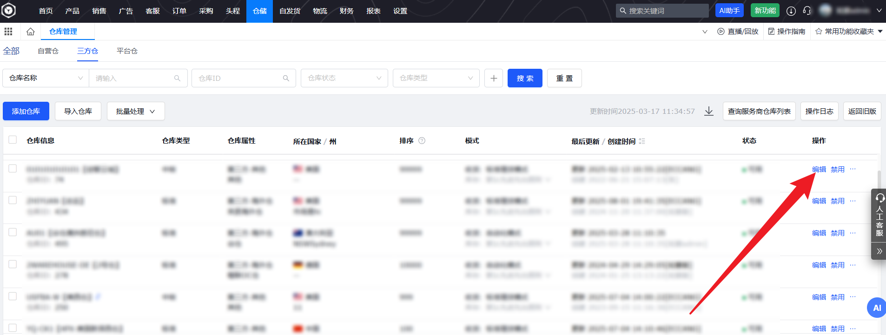Click the download center icon in header
Screen dimensions: 886x335
tap(791, 11)
